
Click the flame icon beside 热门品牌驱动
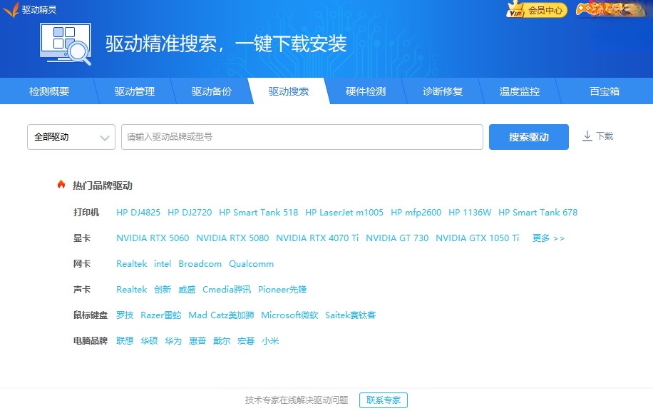point(61,185)
